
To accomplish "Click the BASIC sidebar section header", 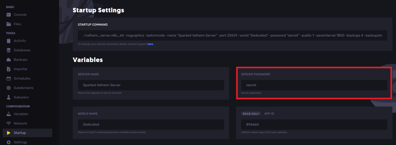I will coord(10,7).
